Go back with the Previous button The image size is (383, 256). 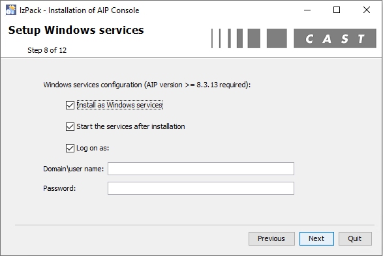tap(271, 238)
